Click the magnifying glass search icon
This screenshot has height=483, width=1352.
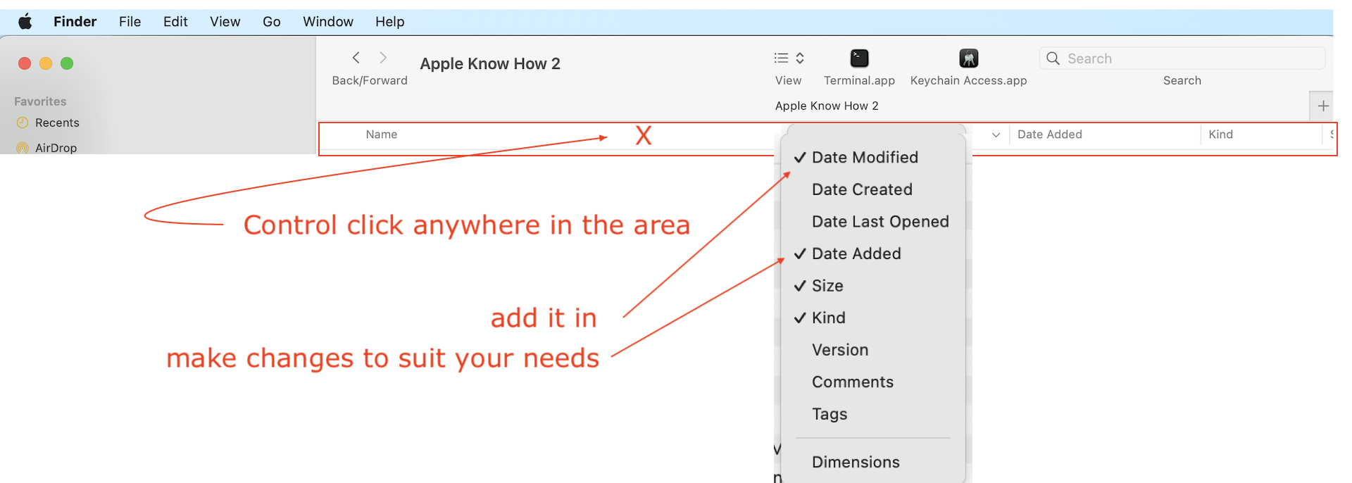(x=1053, y=58)
